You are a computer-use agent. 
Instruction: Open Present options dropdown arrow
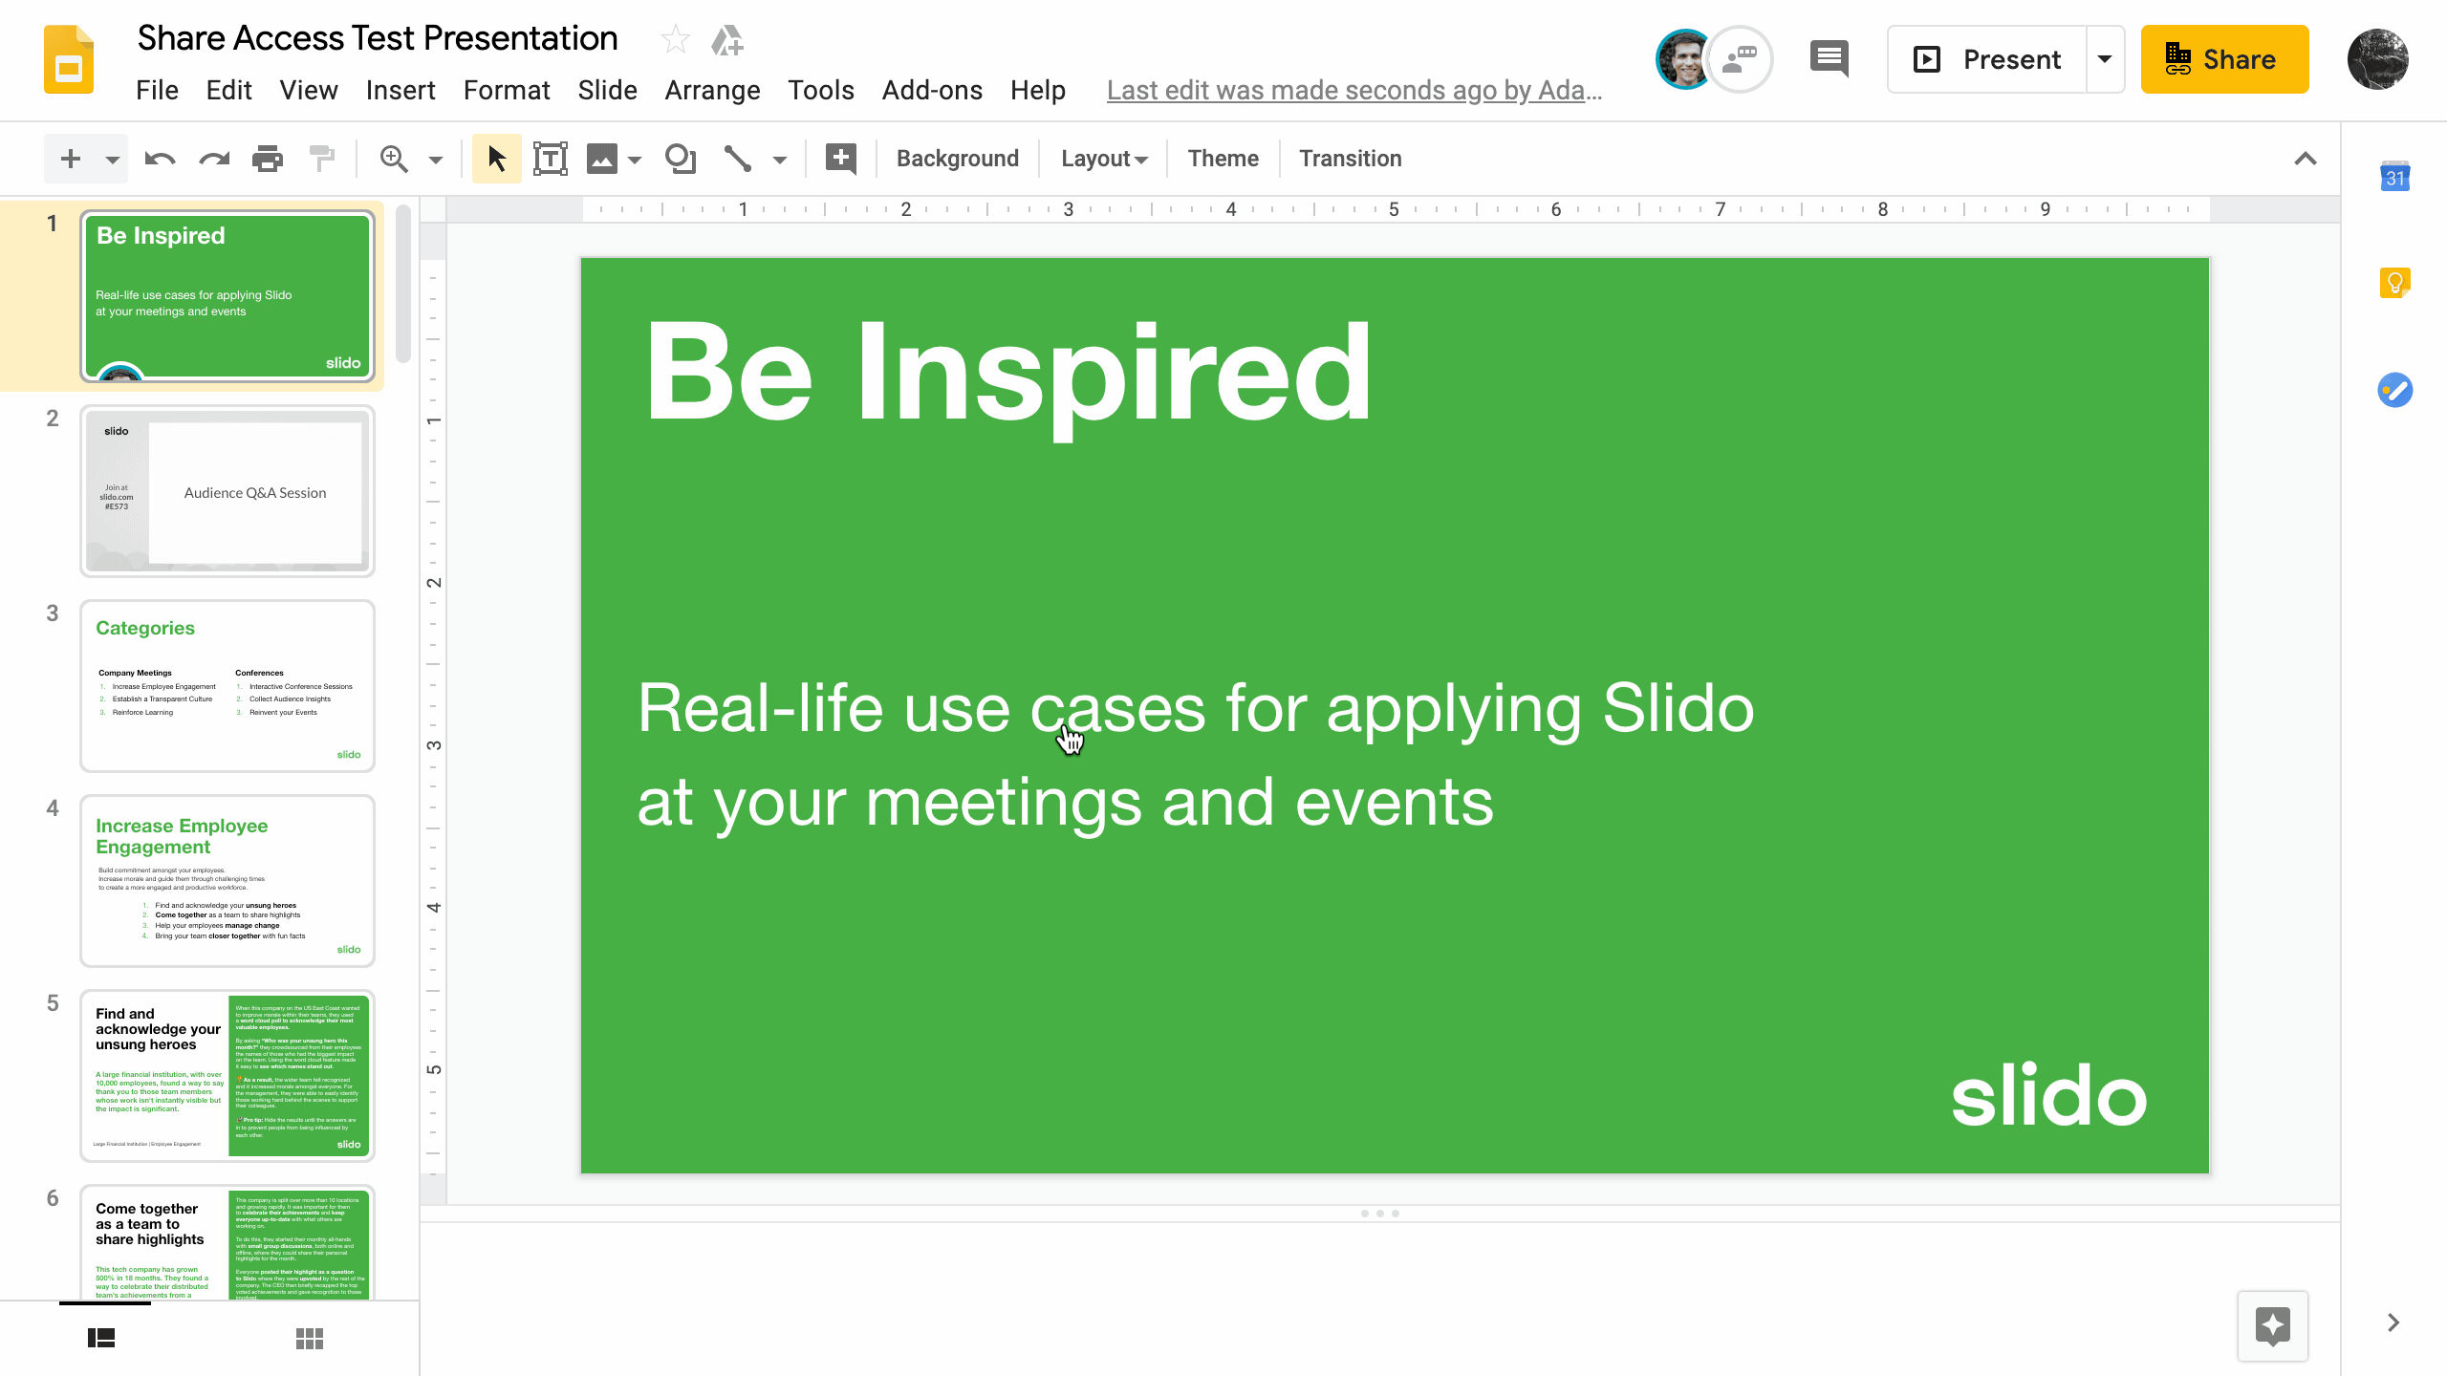(x=2105, y=59)
